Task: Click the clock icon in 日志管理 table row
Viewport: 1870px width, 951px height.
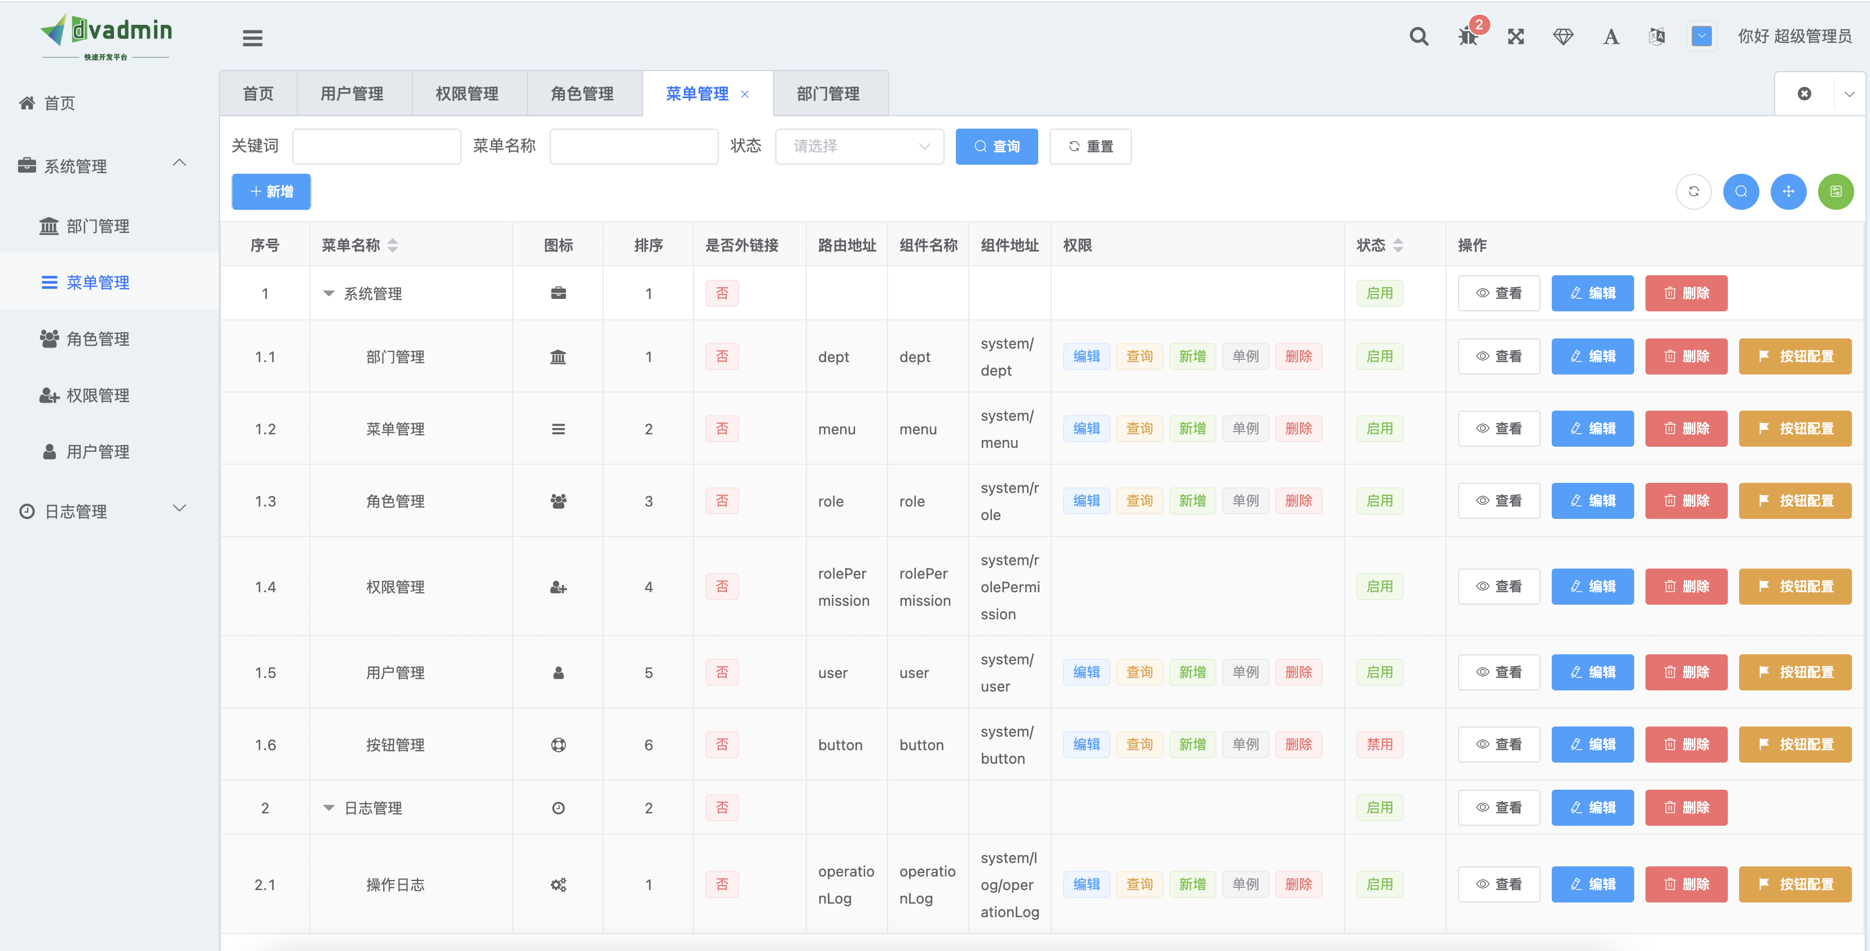Action: 558,807
